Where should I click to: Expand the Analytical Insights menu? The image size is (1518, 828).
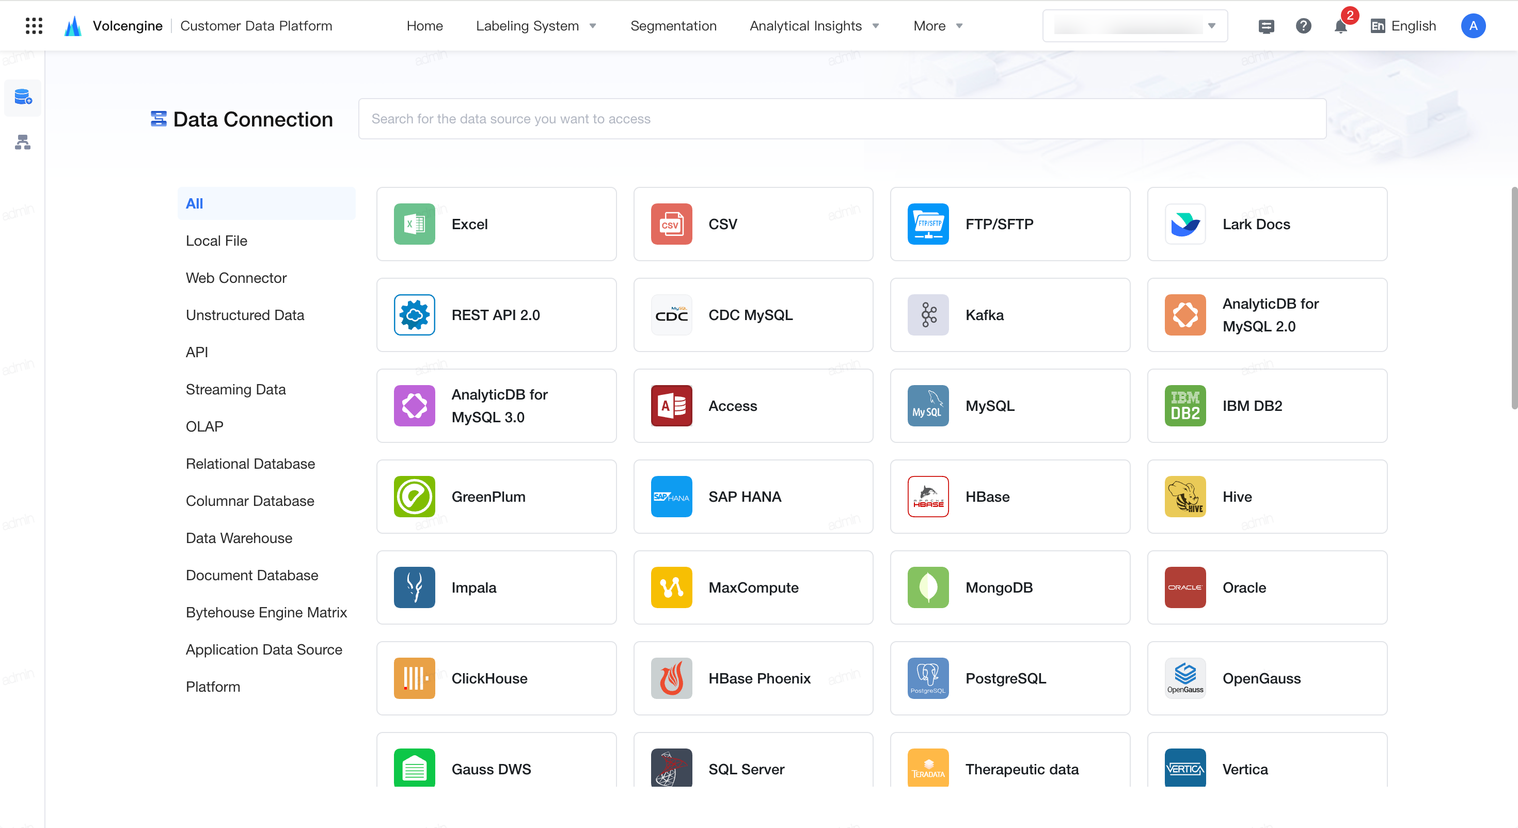(814, 26)
